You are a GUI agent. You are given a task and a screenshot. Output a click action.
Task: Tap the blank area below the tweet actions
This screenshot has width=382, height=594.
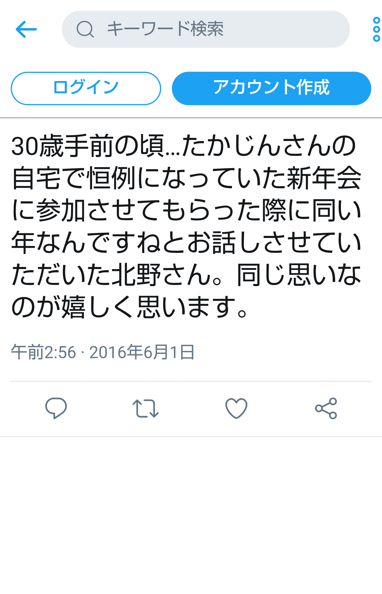click(191, 515)
